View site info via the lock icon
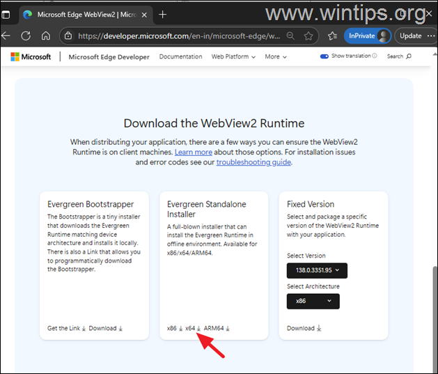Screen dimensions: 438x374 68,36
